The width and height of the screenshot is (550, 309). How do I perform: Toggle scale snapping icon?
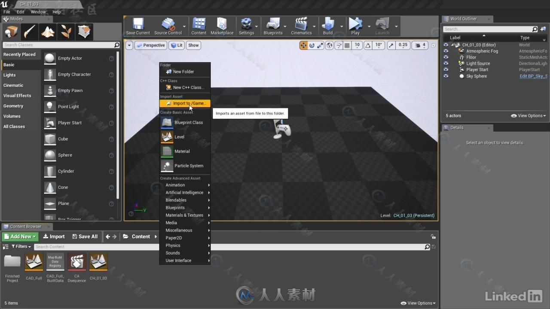coord(391,45)
